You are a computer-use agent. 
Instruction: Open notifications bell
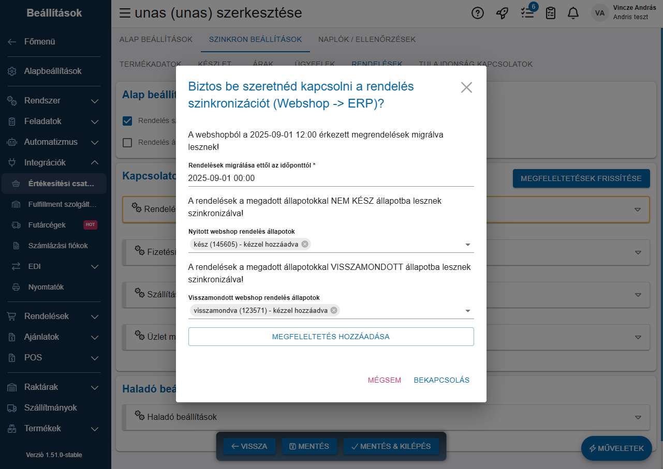tap(573, 13)
